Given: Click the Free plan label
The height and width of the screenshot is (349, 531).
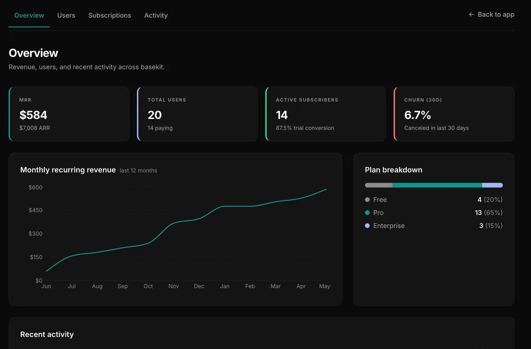Looking at the screenshot, I should tap(380, 200).
